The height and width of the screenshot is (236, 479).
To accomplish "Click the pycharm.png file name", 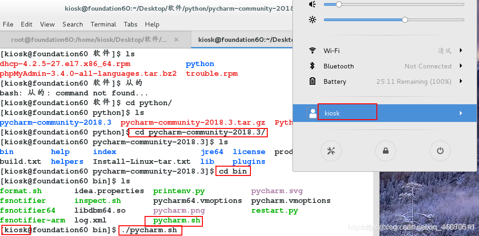I will tap(179, 210).
